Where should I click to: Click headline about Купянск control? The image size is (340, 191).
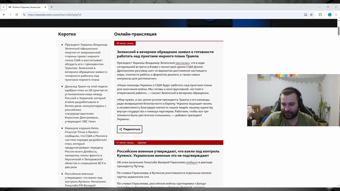tap(168, 153)
